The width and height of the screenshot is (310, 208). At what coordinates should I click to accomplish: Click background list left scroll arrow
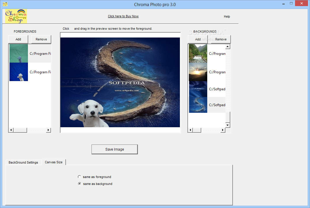point(190,130)
